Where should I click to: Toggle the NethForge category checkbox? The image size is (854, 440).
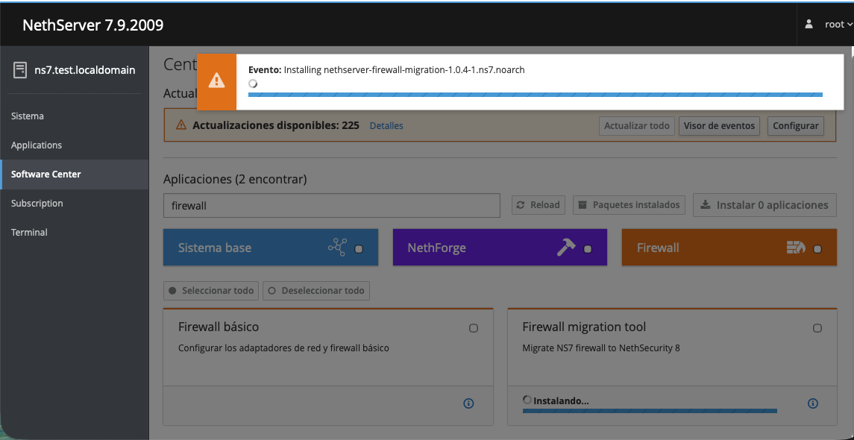(x=588, y=249)
